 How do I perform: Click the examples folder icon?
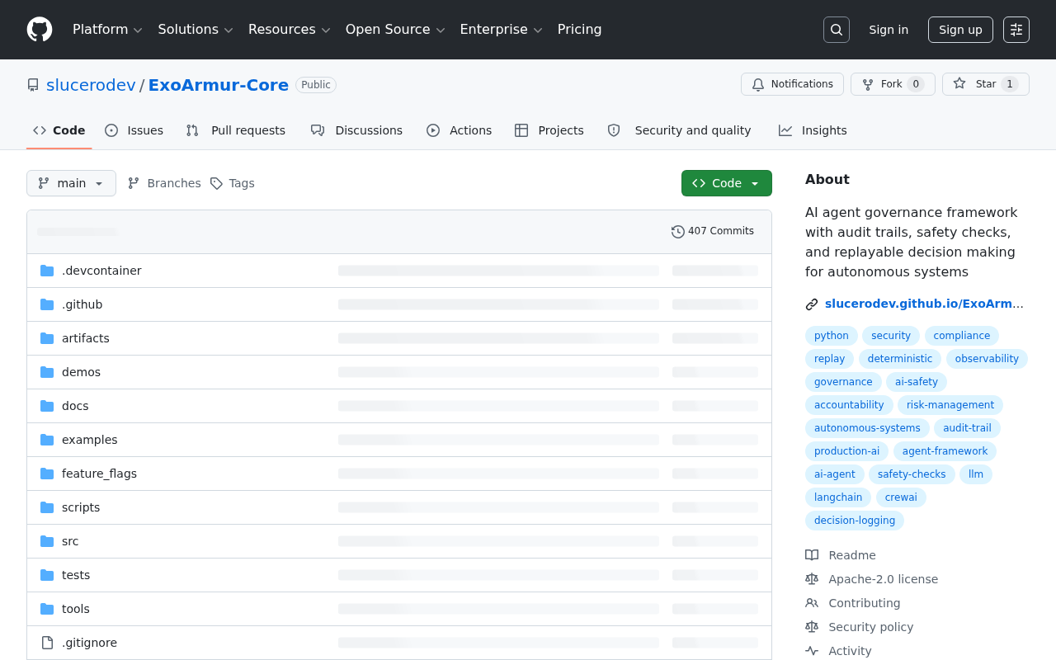click(x=47, y=440)
